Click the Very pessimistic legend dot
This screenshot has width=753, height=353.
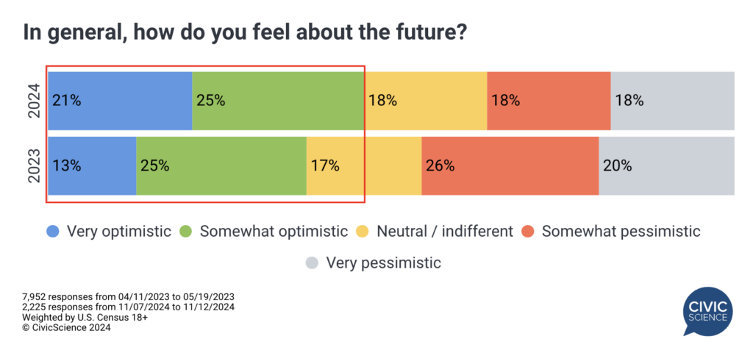coord(313,263)
